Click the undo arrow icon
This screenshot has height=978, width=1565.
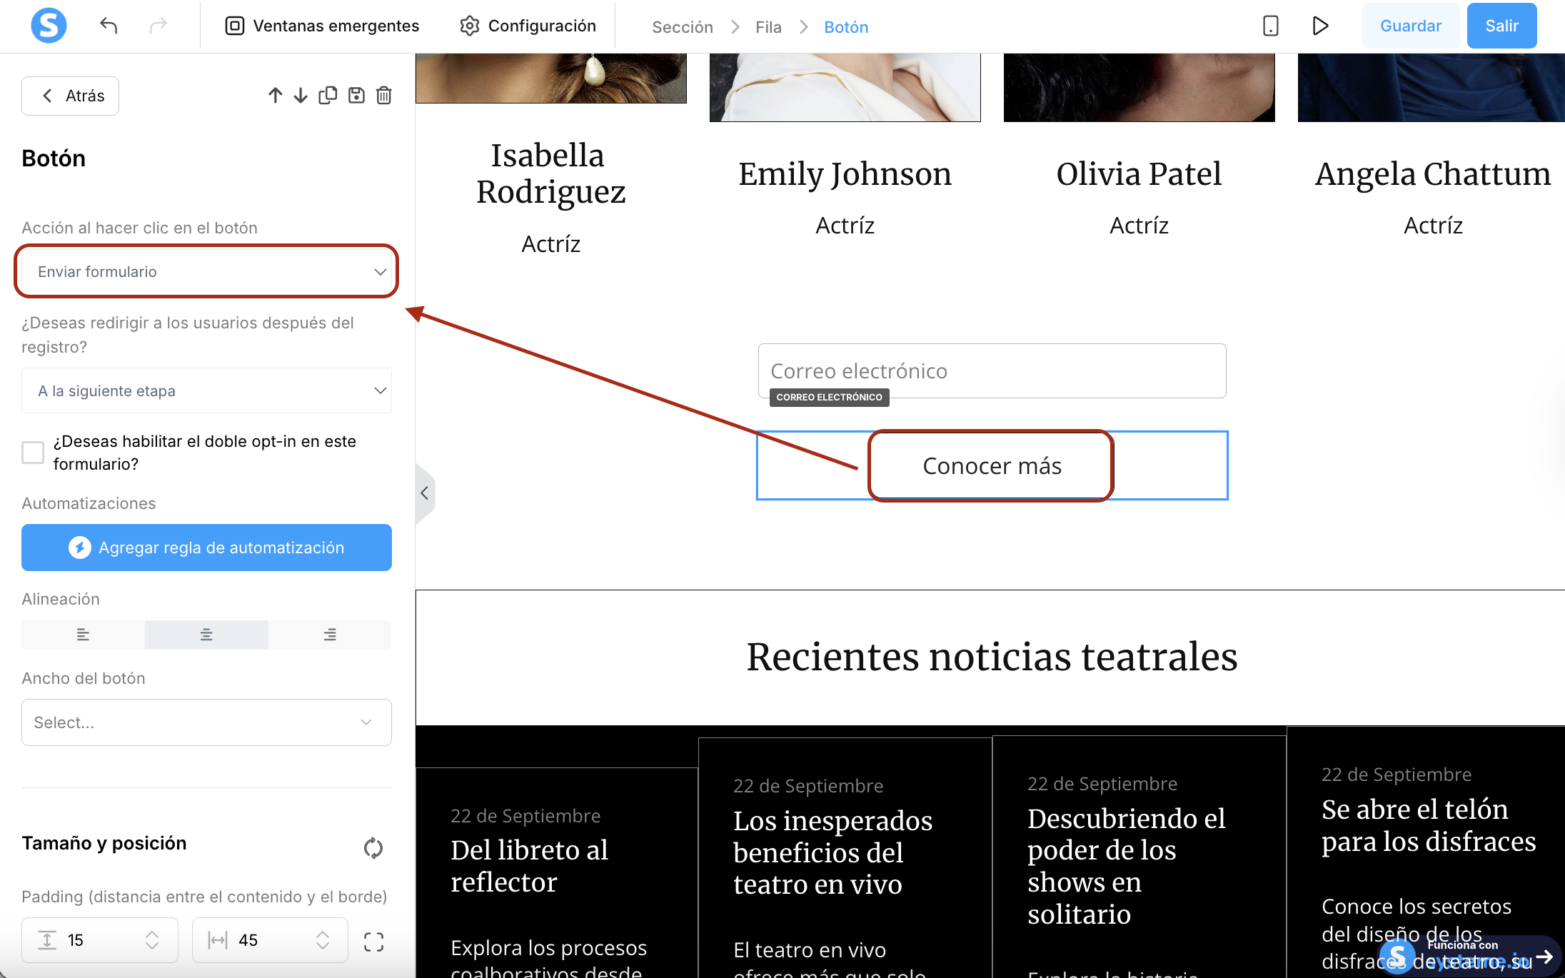pos(109,26)
